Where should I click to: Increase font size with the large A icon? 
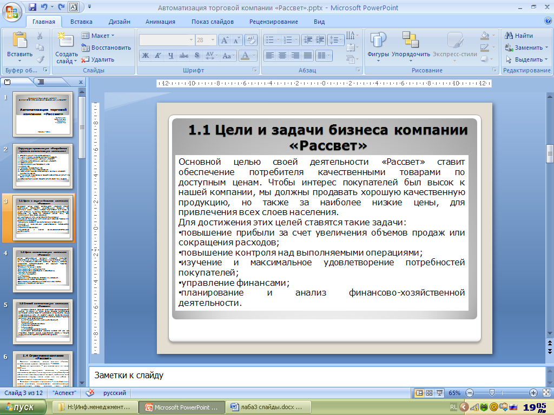point(225,40)
